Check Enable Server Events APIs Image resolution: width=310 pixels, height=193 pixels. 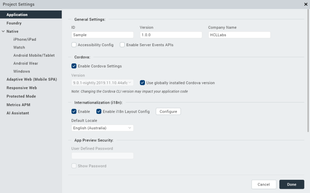pos(122,45)
